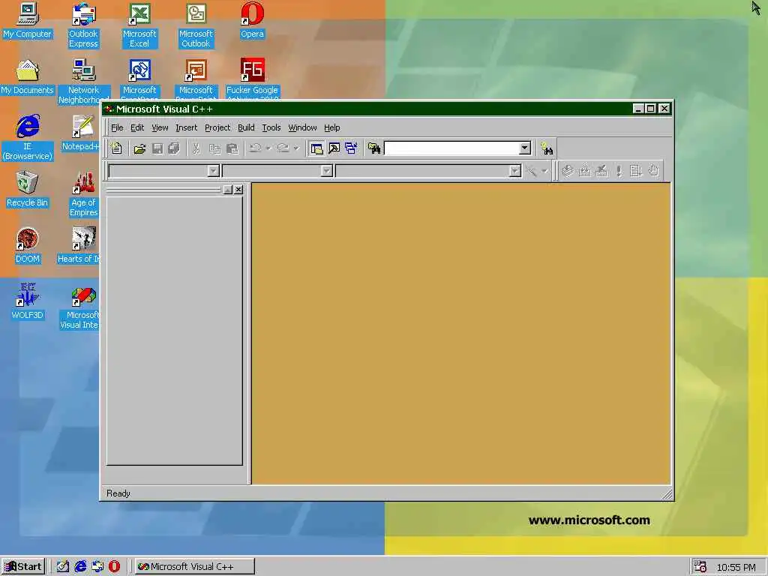Click the Open file folder icon
This screenshot has height=576, width=768.
click(x=139, y=148)
